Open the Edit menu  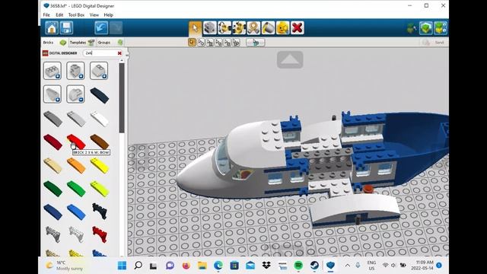[59, 15]
